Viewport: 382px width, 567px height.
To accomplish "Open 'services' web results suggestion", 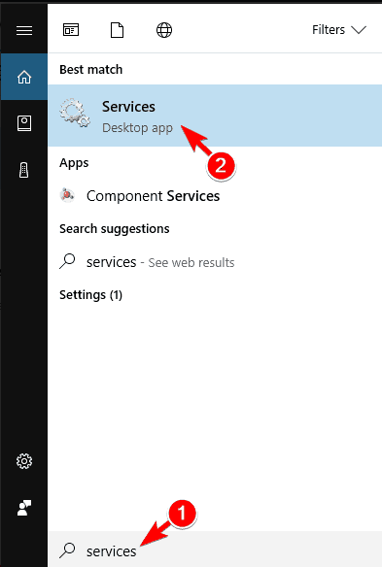I will [x=215, y=262].
